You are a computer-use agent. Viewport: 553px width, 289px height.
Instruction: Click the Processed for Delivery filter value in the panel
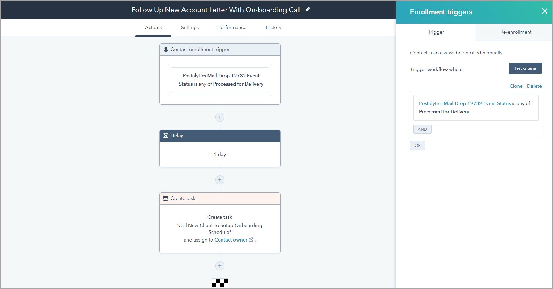[x=444, y=112]
